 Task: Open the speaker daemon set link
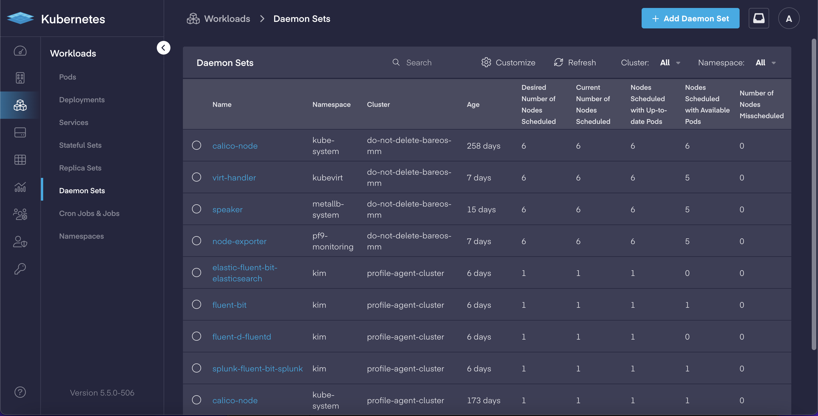(x=227, y=209)
